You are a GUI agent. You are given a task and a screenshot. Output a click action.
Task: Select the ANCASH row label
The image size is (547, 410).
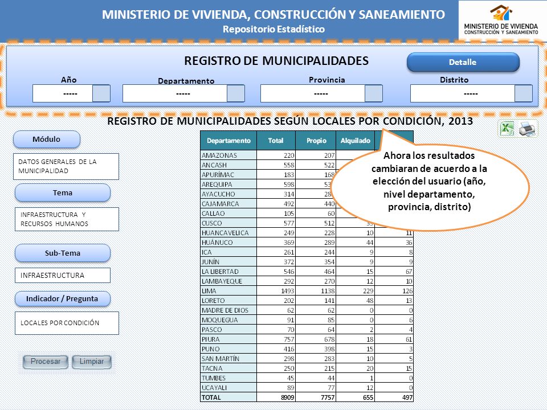pyautogui.click(x=228, y=165)
